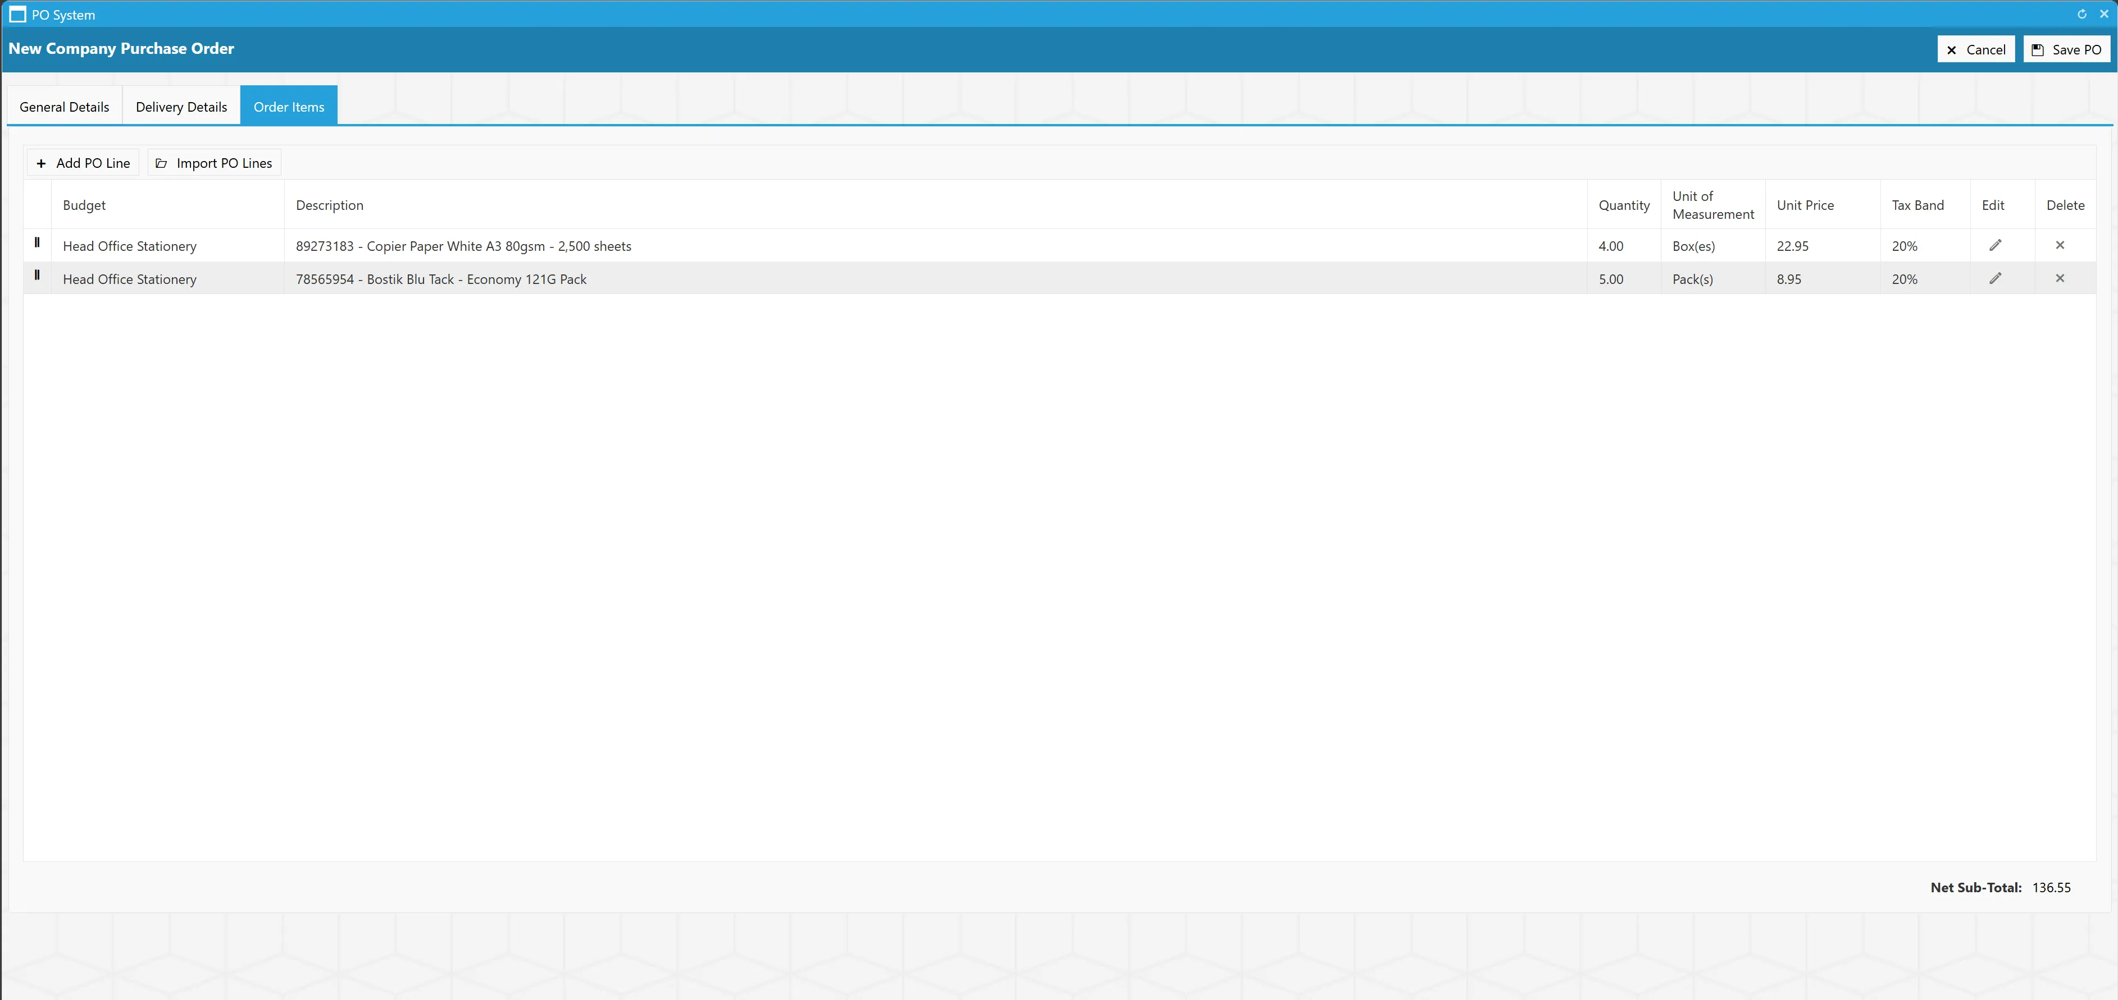Screen dimensions: 2118x1000
Task: Close the PO System window
Action: click(2104, 14)
